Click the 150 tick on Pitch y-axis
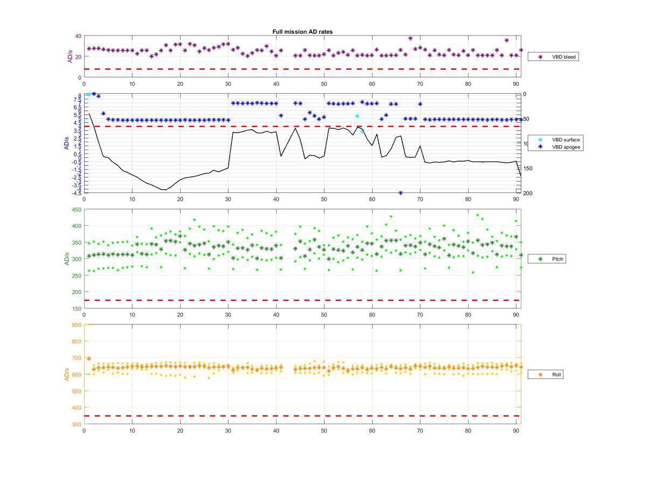 click(x=76, y=309)
